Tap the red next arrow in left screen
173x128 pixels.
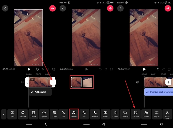pyautogui.click(x=52, y=8)
